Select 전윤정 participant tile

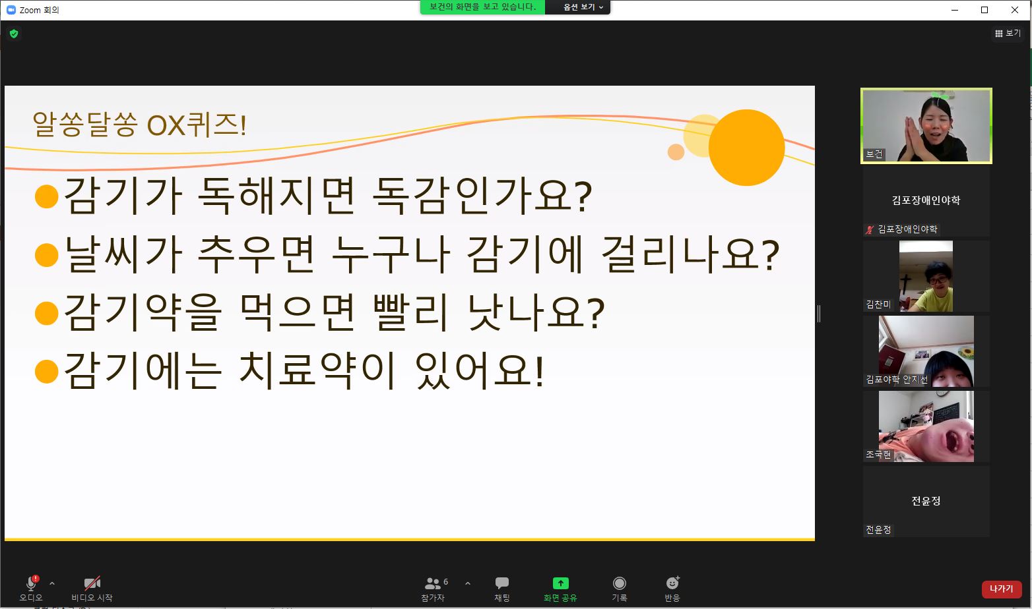(x=926, y=502)
